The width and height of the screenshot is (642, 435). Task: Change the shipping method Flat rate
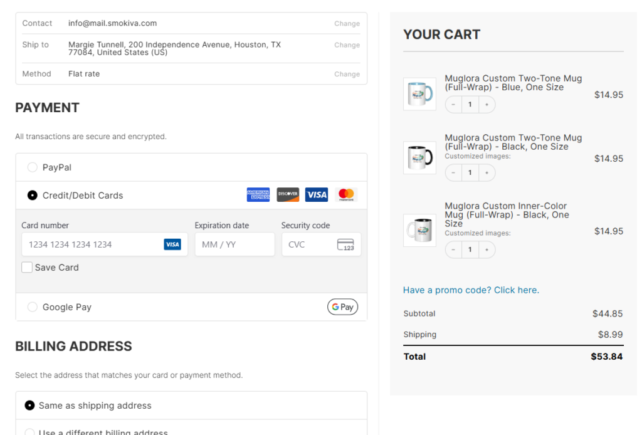tap(347, 74)
